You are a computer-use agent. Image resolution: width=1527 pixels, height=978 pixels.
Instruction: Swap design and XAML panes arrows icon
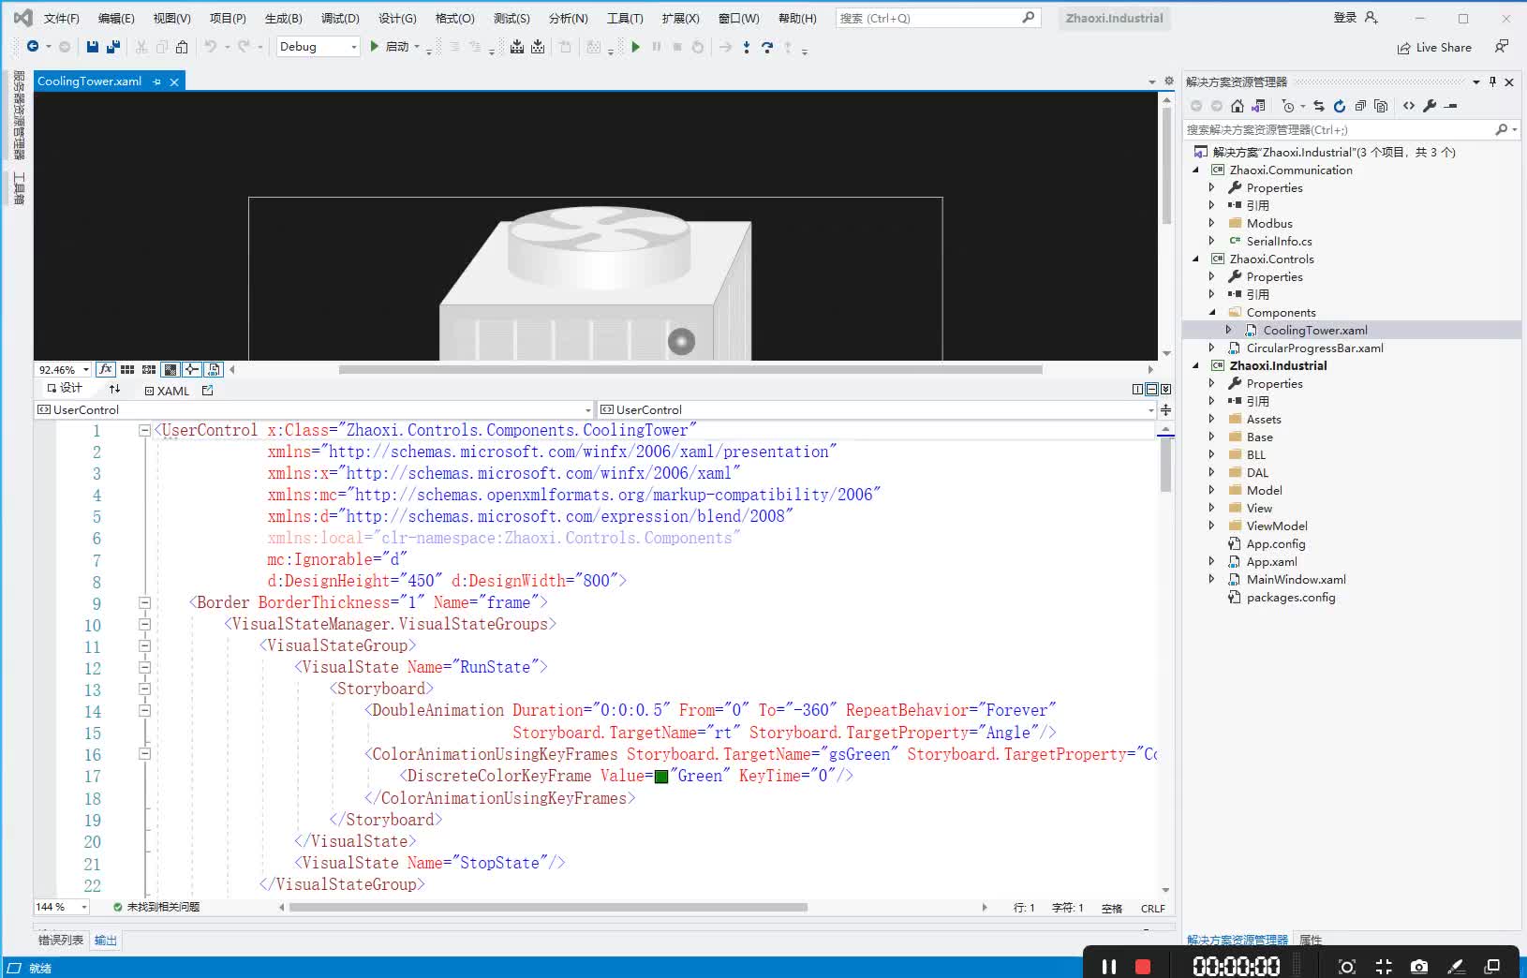click(x=114, y=389)
